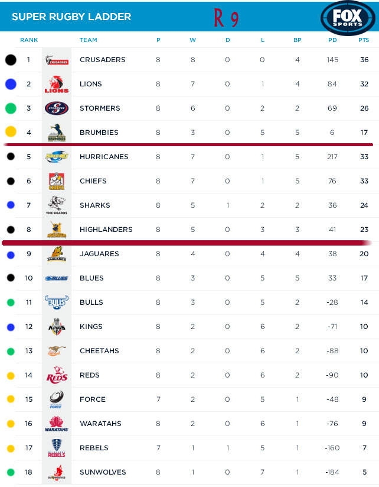Click yellow conference dot beside Brumbies
The width and height of the screenshot is (379, 487).
(x=10, y=133)
